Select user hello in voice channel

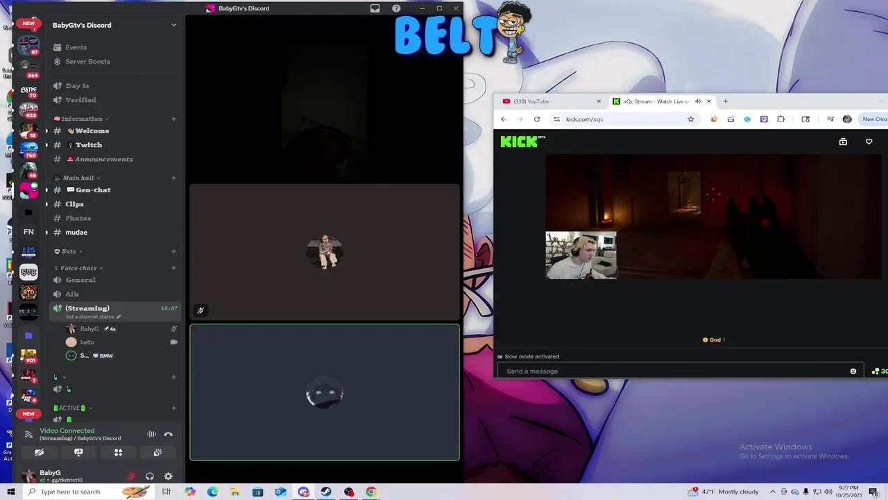click(x=87, y=342)
